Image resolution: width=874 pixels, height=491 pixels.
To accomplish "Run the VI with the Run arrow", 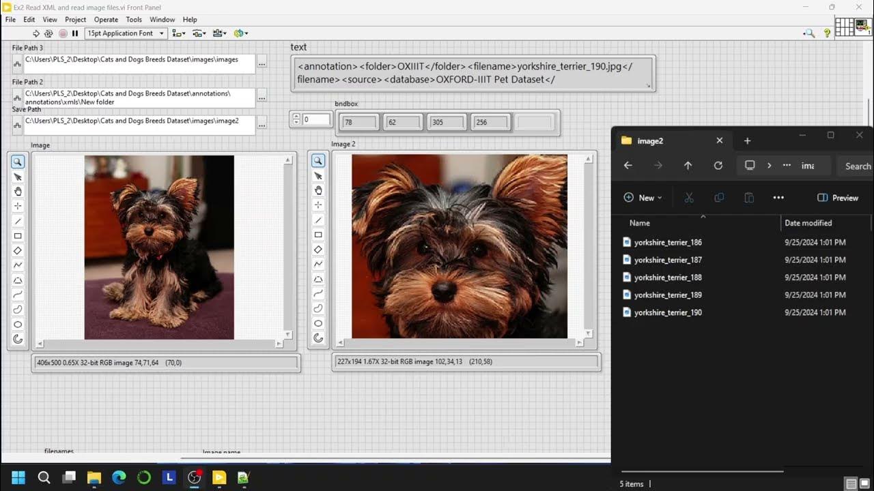I will click(x=36, y=33).
